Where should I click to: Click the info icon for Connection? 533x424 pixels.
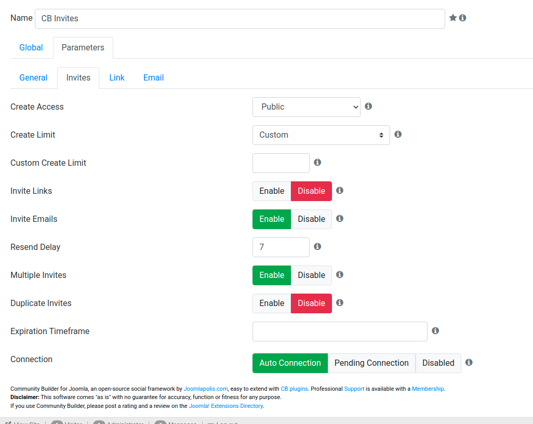coord(469,363)
